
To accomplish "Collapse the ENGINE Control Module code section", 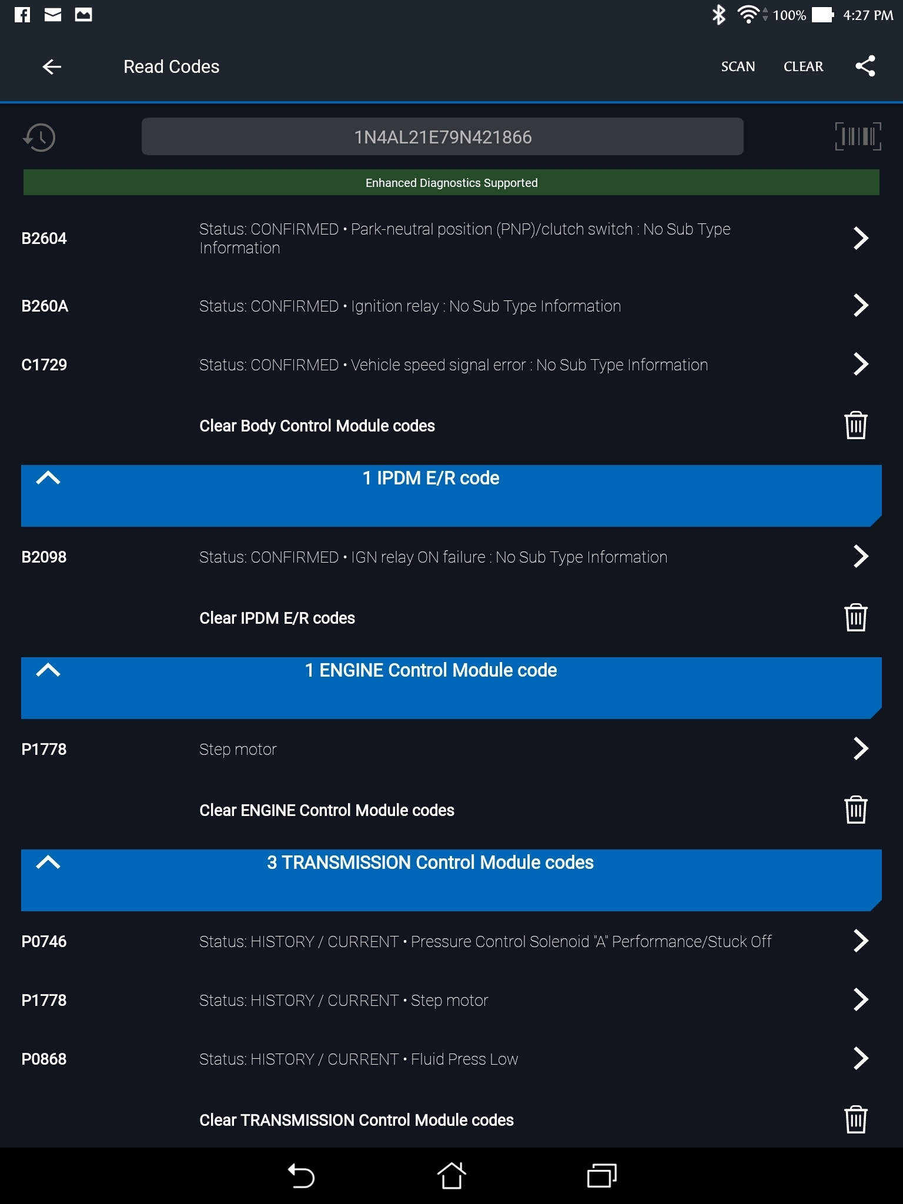I will (48, 670).
